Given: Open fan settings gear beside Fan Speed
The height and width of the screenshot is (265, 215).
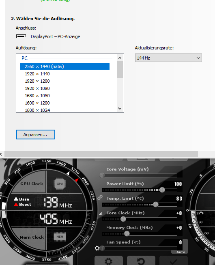Looking at the screenshot, I should (97, 248).
